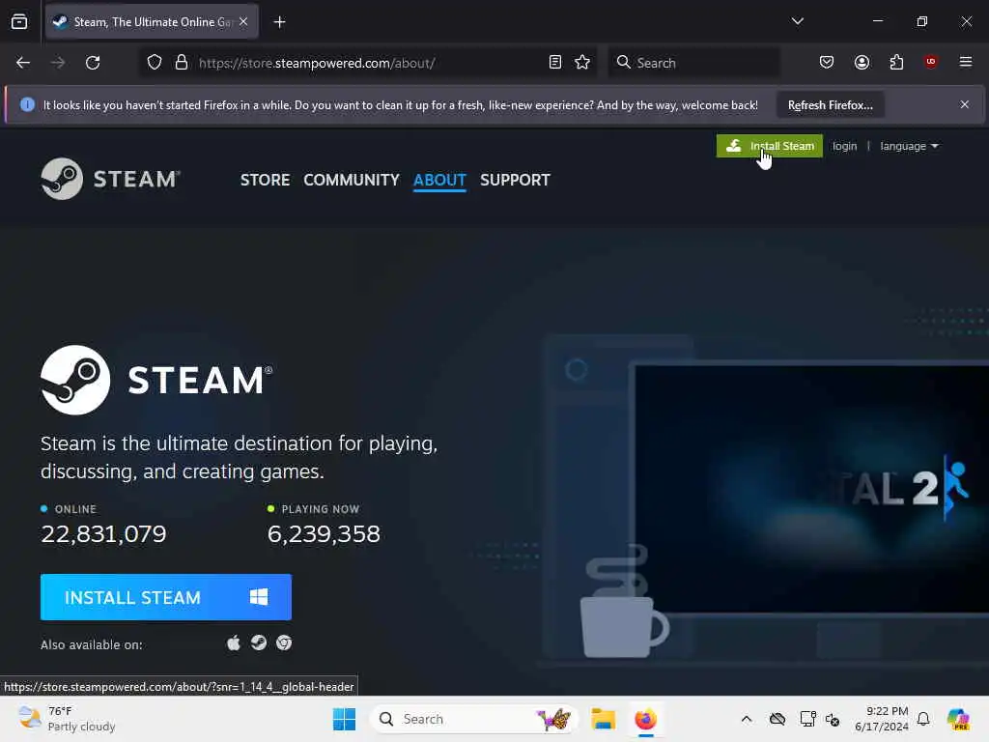The image size is (989, 742).
Task: Close the Steam browser tab
Action: click(243, 21)
